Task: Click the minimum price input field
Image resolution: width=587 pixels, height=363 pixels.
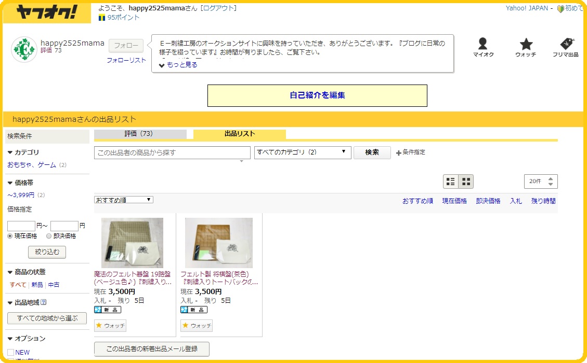Action: tap(21, 226)
